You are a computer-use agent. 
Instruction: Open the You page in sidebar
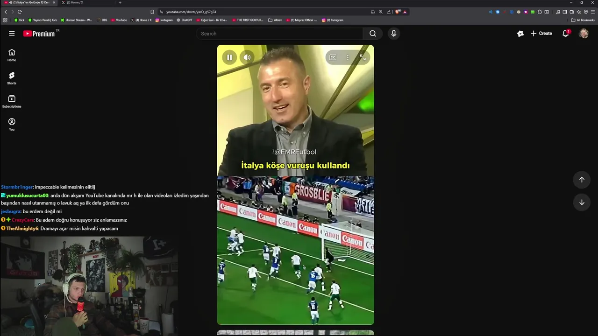coord(12,124)
